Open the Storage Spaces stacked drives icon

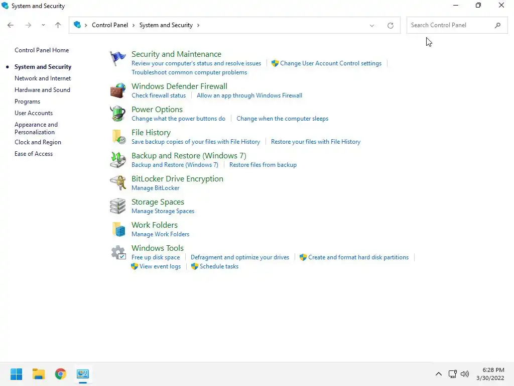coord(117,206)
